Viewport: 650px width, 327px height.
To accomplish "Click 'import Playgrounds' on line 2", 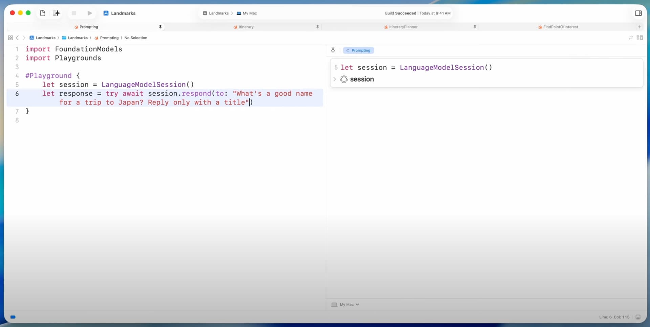I will [63, 58].
